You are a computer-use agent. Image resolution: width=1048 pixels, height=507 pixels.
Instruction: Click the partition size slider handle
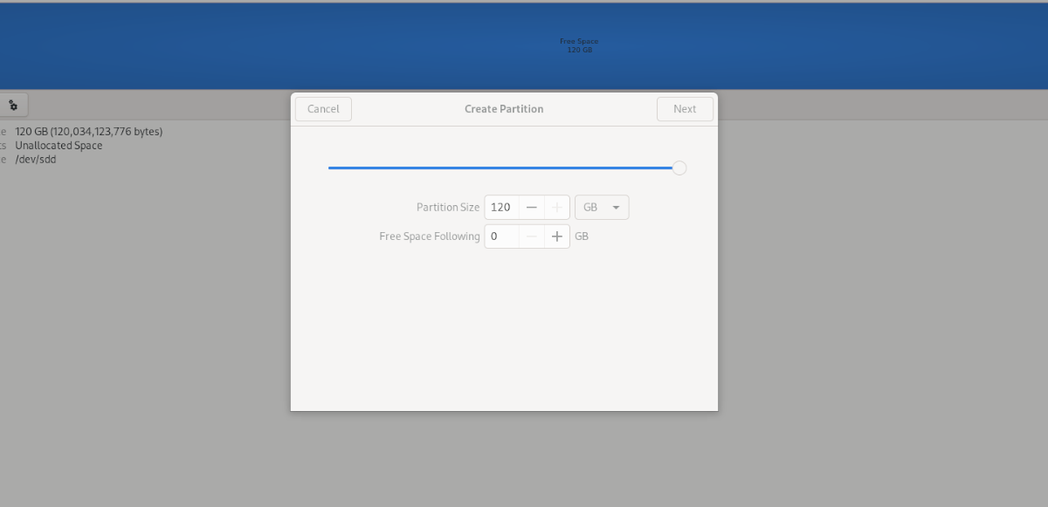point(679,168)
